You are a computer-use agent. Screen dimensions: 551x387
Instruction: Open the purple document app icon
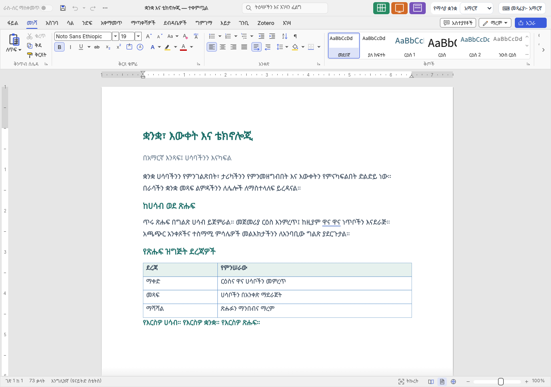pos(418,8)
